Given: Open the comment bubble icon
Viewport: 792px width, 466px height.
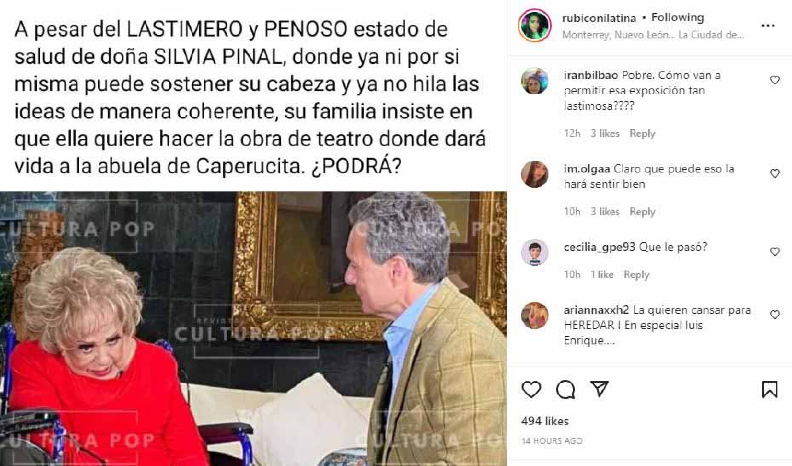Looking at the screenshot, I should click(565, 389).
